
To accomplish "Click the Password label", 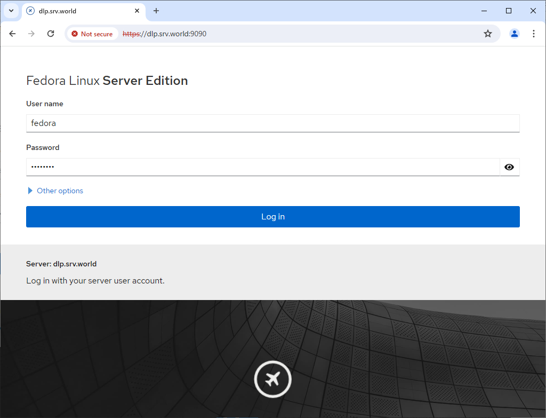I will click(x=43, y=147).
